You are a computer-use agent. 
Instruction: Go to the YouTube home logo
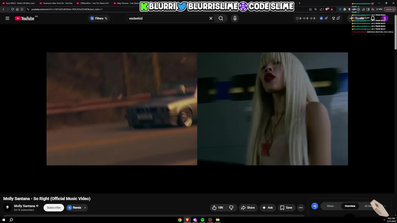coord(25,19)
